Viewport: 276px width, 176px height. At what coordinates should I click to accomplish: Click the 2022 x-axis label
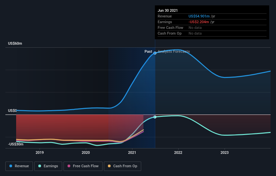click(178, 152)
